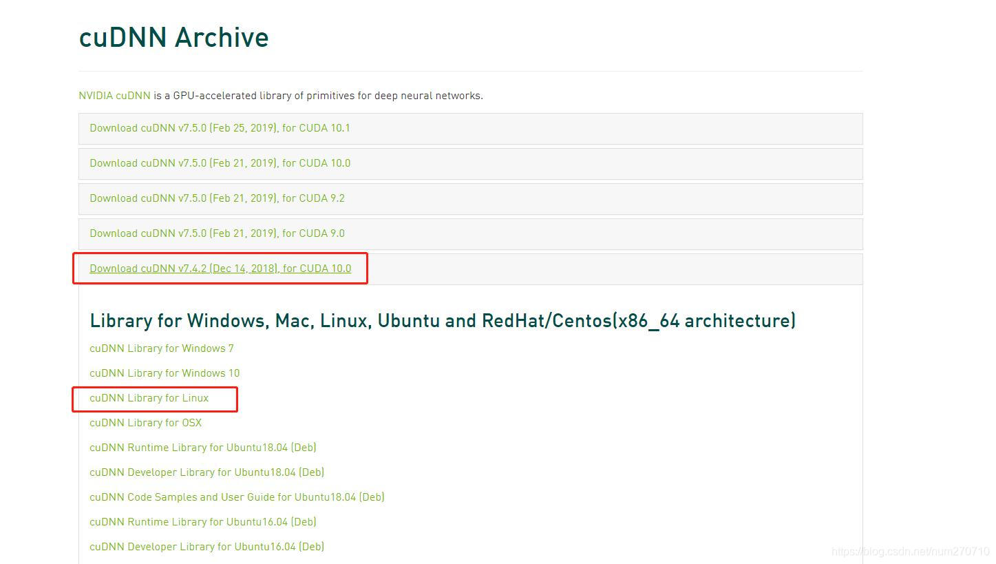Expand cuDNN v7.5.0 for CUDA 10.1
996x564 pixels.
pyautogui.click(x=220, y=128)
